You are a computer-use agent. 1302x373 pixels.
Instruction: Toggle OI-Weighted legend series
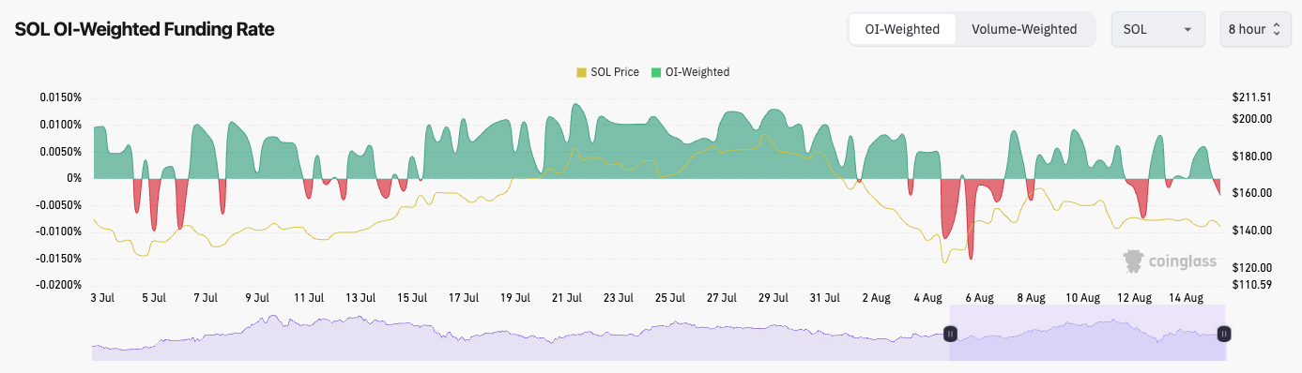point(690,72)
